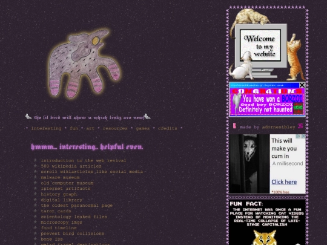This screenshot has height=245, width=327.
Task: Click the pixel tiger face in Fun Fact box
Action: click(x=265, y=237)
